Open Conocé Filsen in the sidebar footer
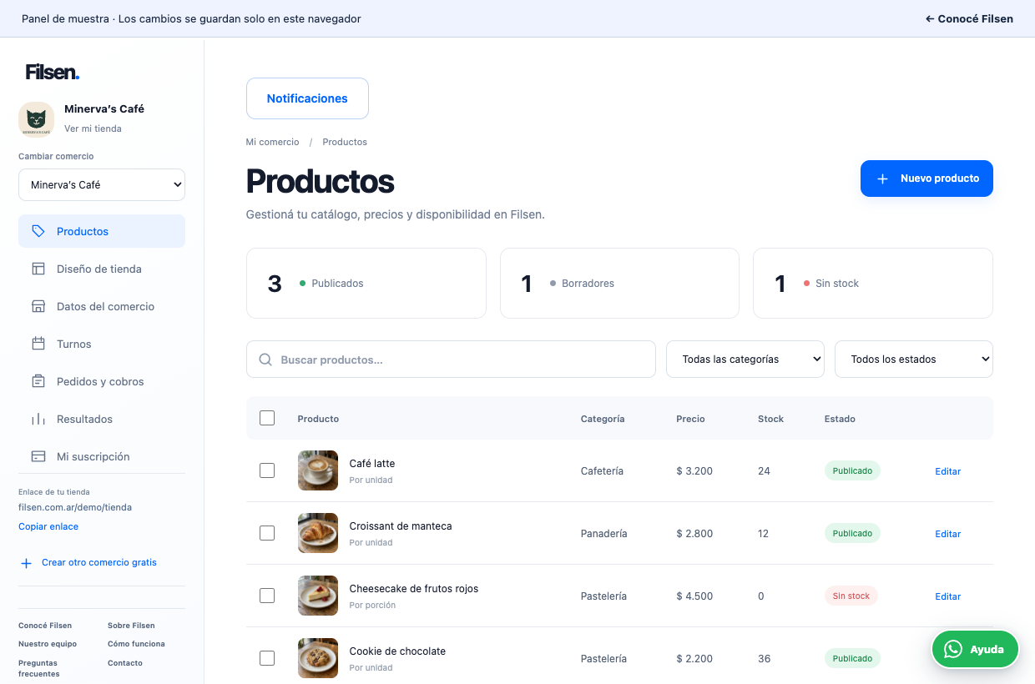The image size is (1035, 684). click(45, 626)
